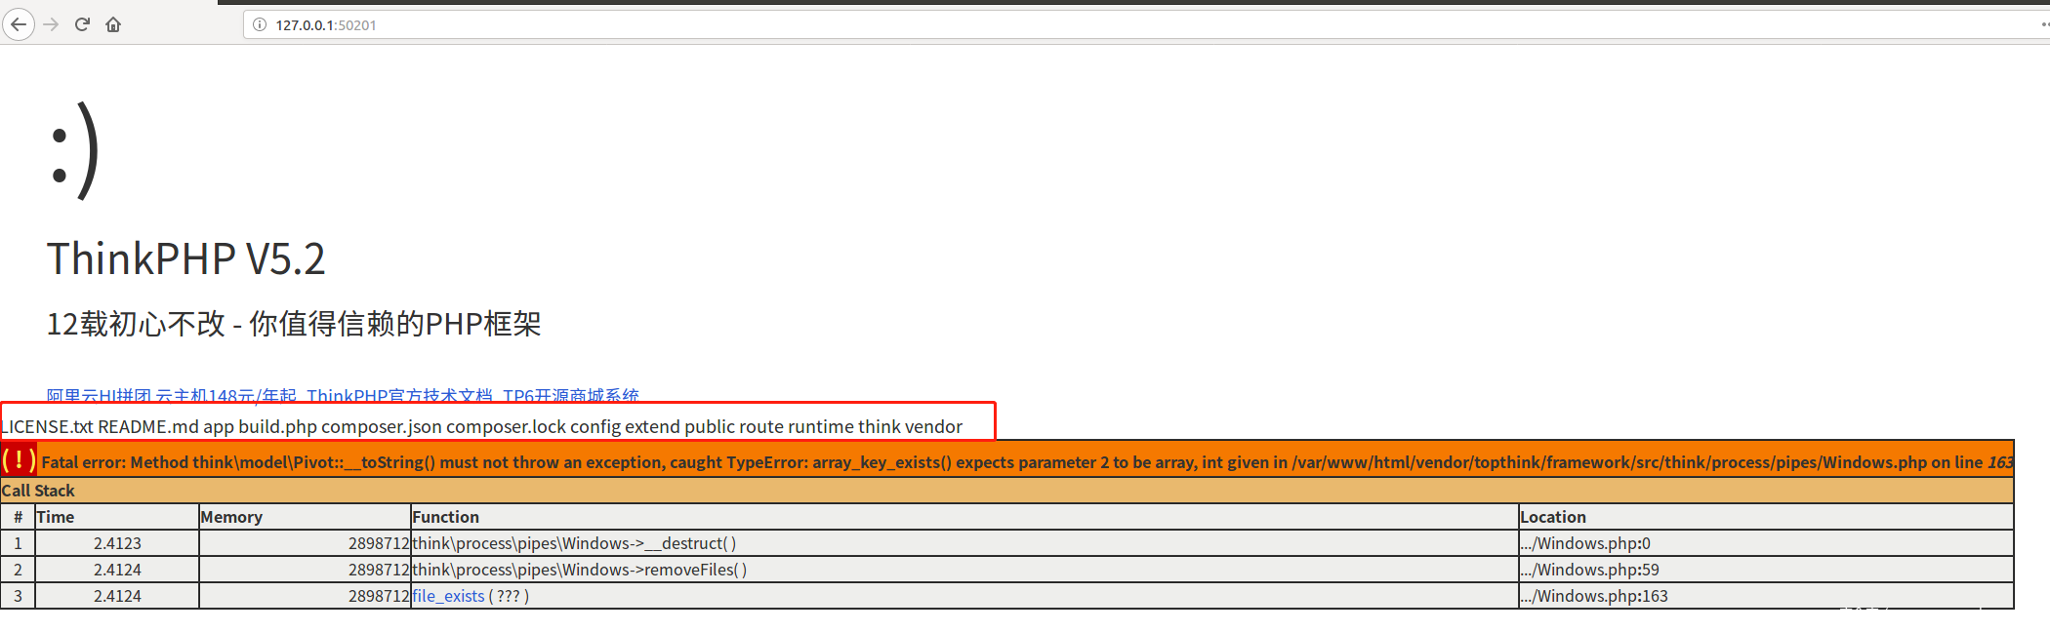Click the tagline '12载初心不改 - 你值得信赖的PHP框架'
The image size is (2050, 632).
click(x=294, y=324)
